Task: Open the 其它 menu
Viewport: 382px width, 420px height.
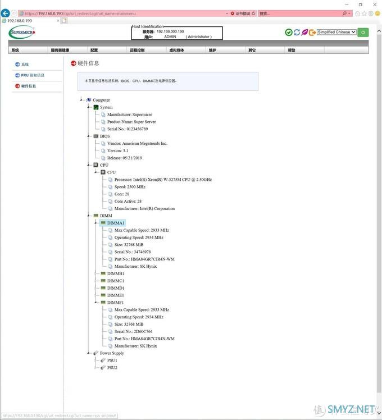Action: (x=252, y=50)
